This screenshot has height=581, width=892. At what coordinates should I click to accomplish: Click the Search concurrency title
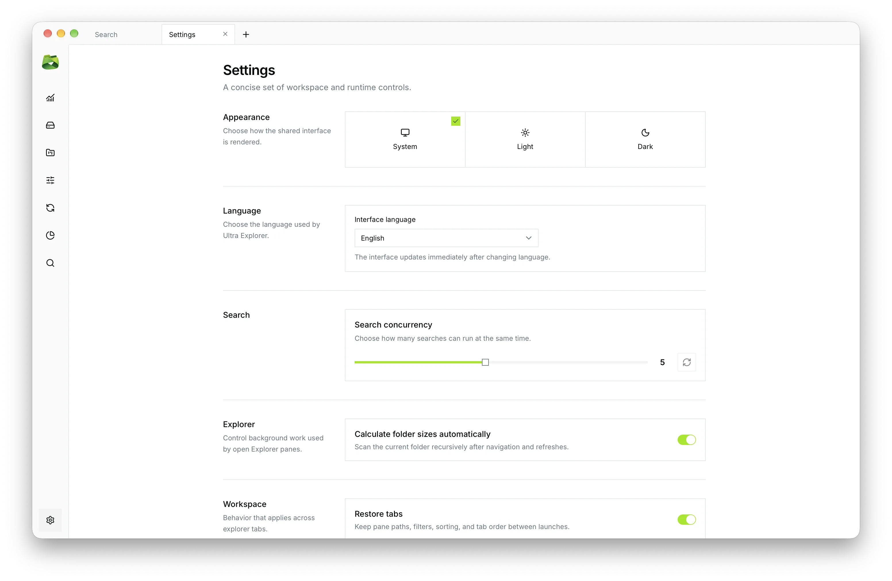393,325
